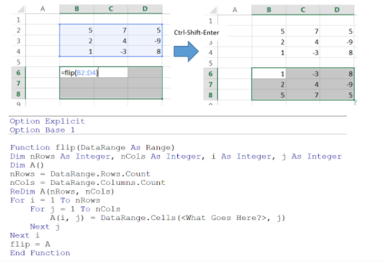This screenshot has width=382, height=262.
Task: Select row 8 header in the result sheet
Action: click(x=211, y=95)
